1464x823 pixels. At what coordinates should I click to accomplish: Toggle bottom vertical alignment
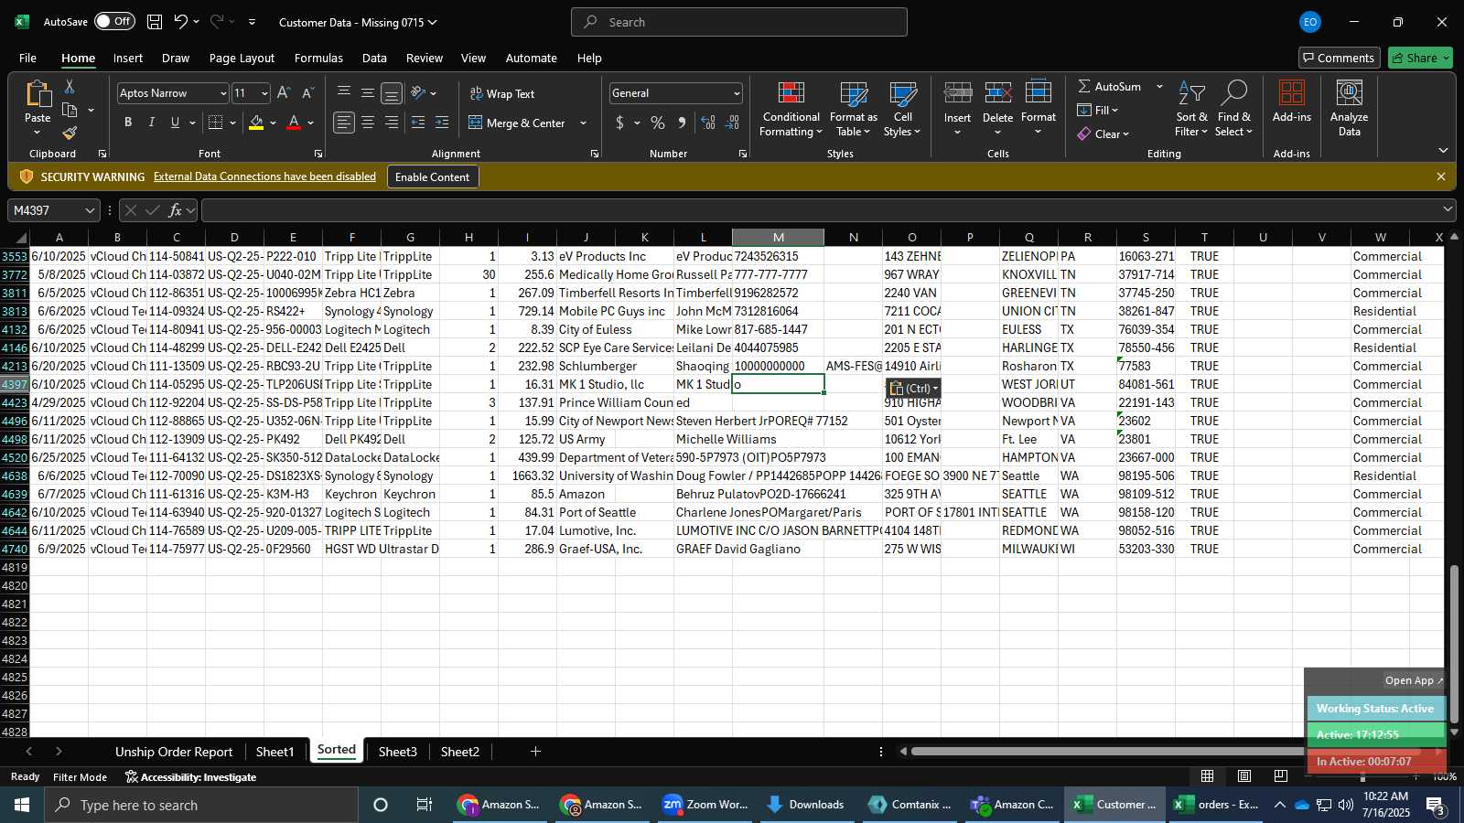click(x=392, y=93)
